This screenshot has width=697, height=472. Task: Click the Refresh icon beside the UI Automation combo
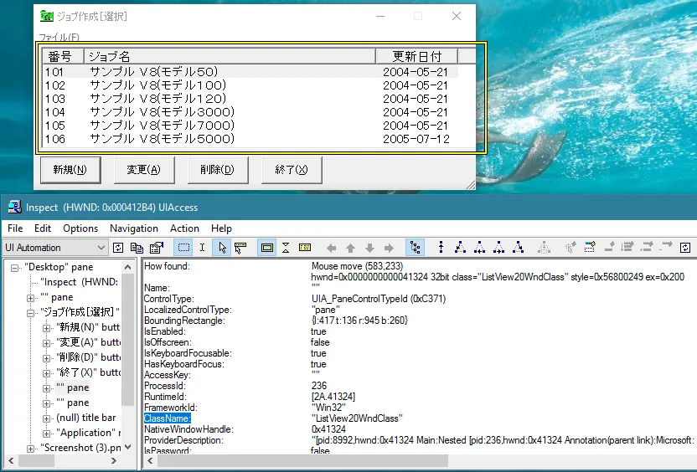(x=118, y=248)
